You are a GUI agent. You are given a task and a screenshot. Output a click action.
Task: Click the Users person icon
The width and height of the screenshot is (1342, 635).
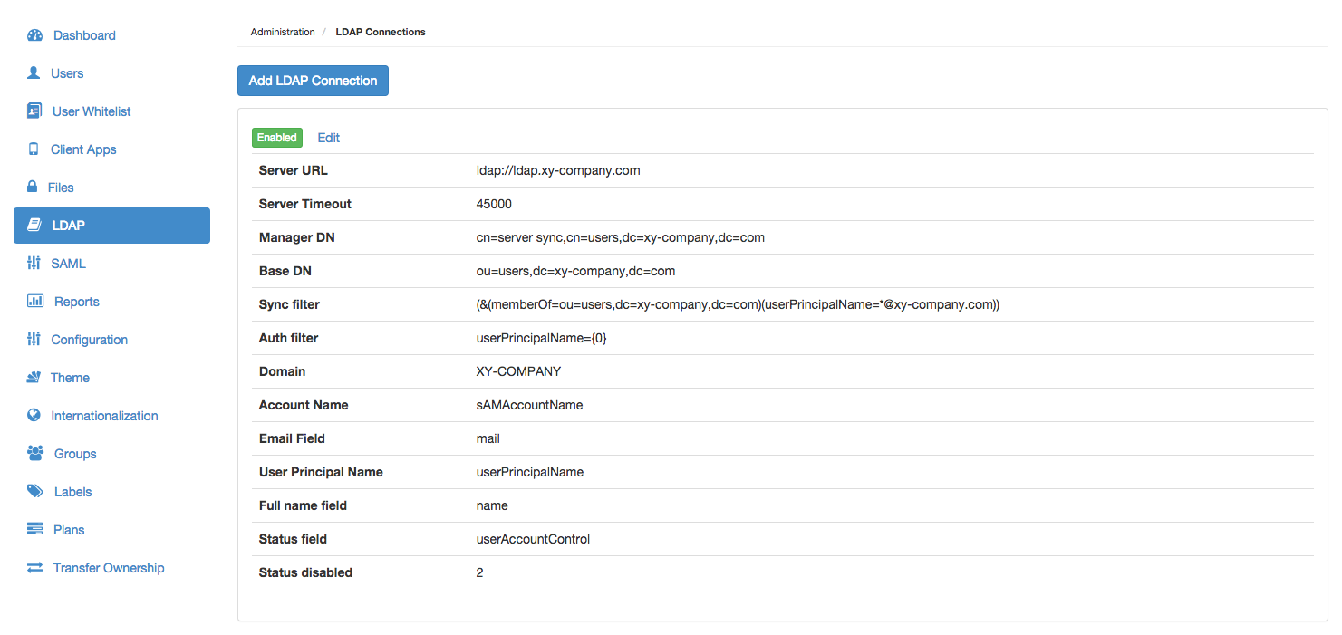pyautogui.click(x=34, y=73)
